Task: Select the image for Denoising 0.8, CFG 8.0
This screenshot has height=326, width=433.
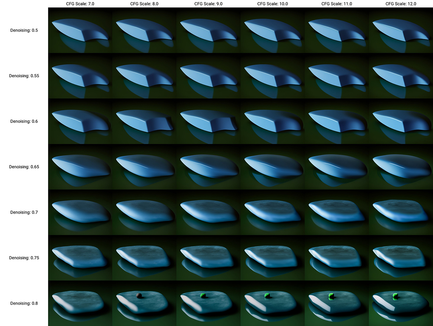Action: (x=144, y=303)
